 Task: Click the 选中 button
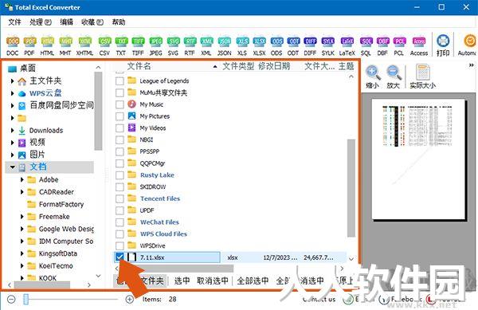(182, 281)
